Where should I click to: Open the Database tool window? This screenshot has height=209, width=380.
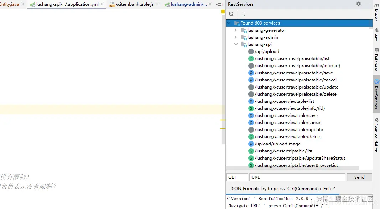pyautogui.click(x=376, y=59)
